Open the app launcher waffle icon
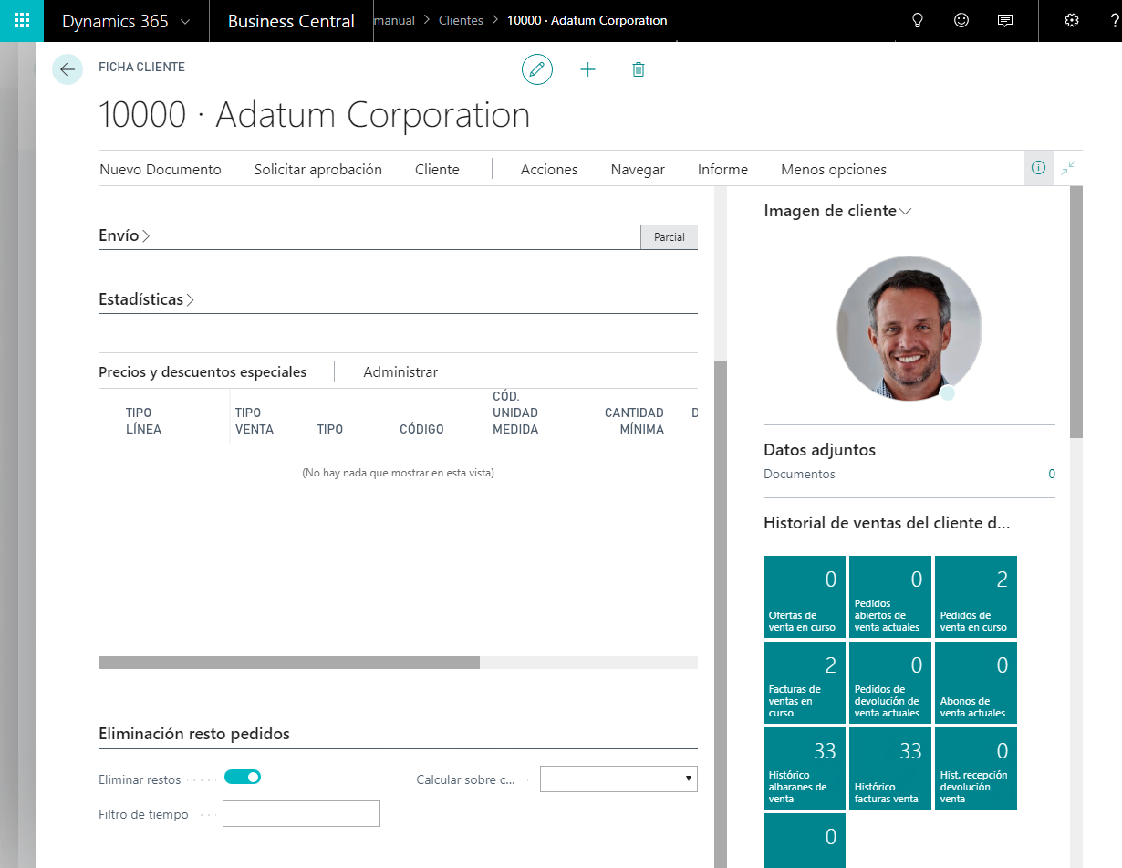 (22, 21)
